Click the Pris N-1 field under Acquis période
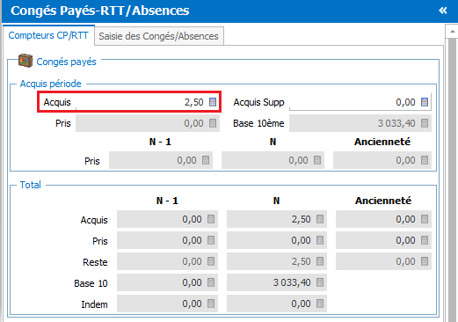 click(161, 160)
